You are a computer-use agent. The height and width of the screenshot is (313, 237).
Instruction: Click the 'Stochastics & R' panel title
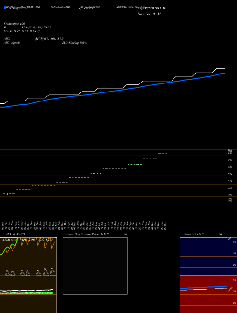(194, 234)
